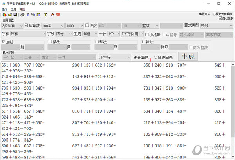Select the 计算题 radio button
The image size is (235, 160).
[135, 57]
